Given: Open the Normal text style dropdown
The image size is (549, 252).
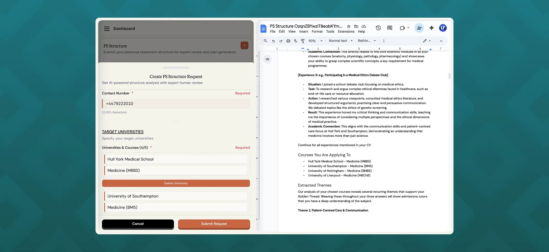Looking at the screenshot, I should click(341, 41).
